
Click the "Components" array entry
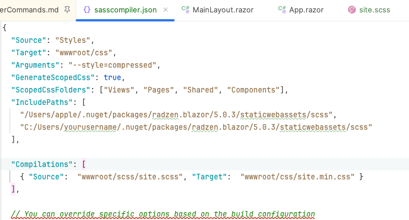[253, 90]
